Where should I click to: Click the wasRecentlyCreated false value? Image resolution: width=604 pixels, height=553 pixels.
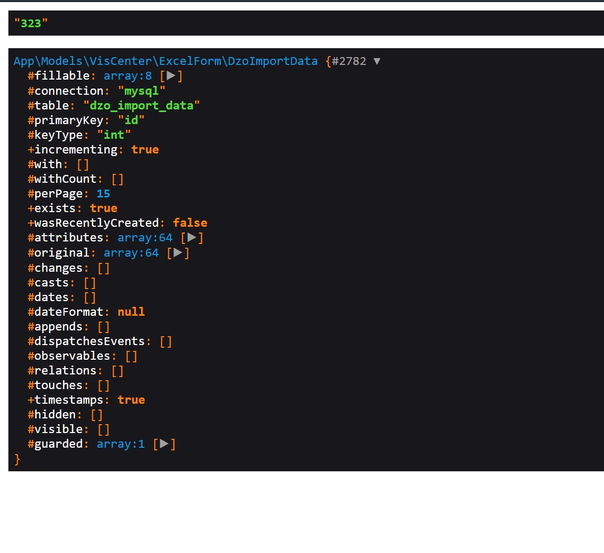tap(190, 223)
